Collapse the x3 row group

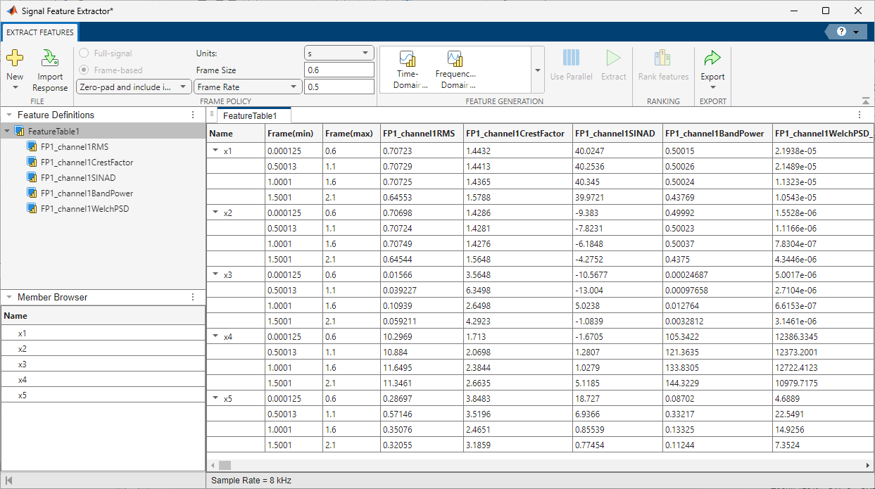tap(215, 275)
